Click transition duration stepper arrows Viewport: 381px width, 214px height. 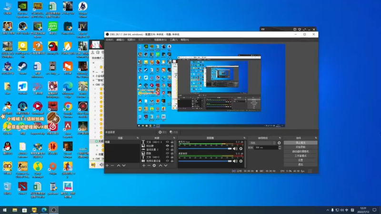[280, 147]
